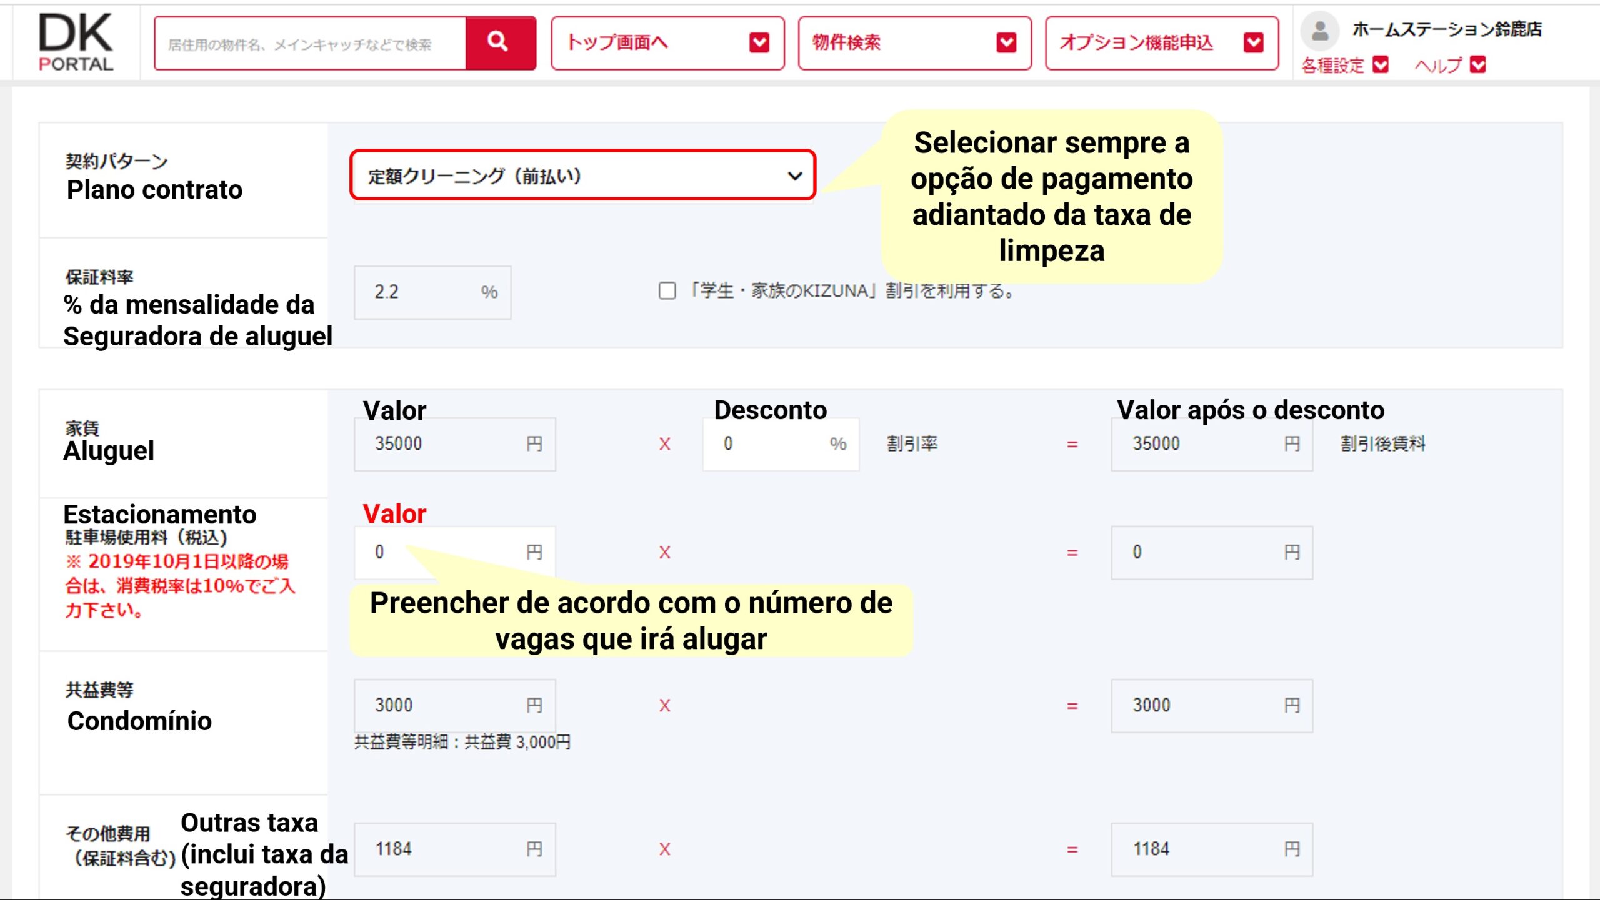The height and width of the screenshot is (900, 1600).
Task: Click the property name search field
Action: coord(310,44)
